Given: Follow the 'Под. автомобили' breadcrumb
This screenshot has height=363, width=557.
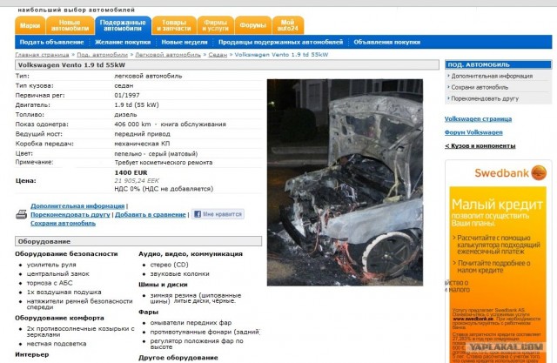Looking at the screenshot, I should (103, 55).
